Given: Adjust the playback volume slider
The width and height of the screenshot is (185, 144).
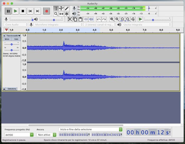Looking at the screenshot, I should coord(51,20).
